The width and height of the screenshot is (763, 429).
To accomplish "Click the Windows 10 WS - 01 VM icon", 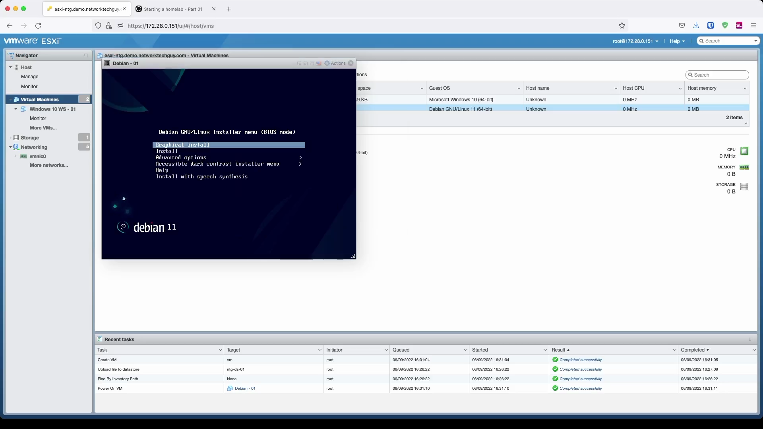I will coord(23,109).
